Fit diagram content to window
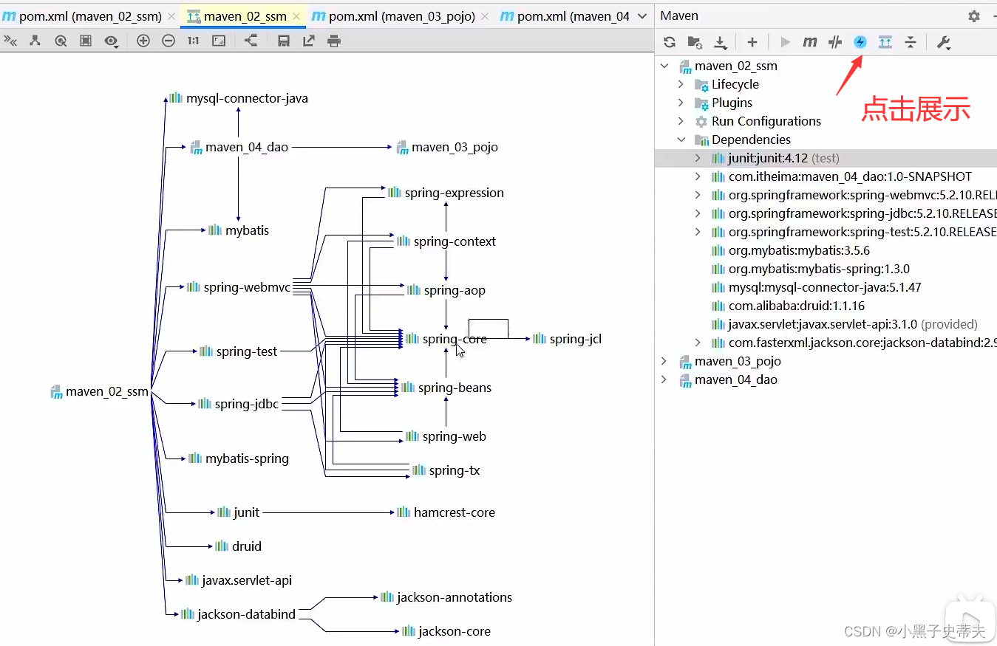The width and height of the screenshot is (997, 646). [x=219, y=41]
